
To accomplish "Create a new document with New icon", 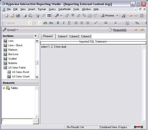I will pos(7,15).
